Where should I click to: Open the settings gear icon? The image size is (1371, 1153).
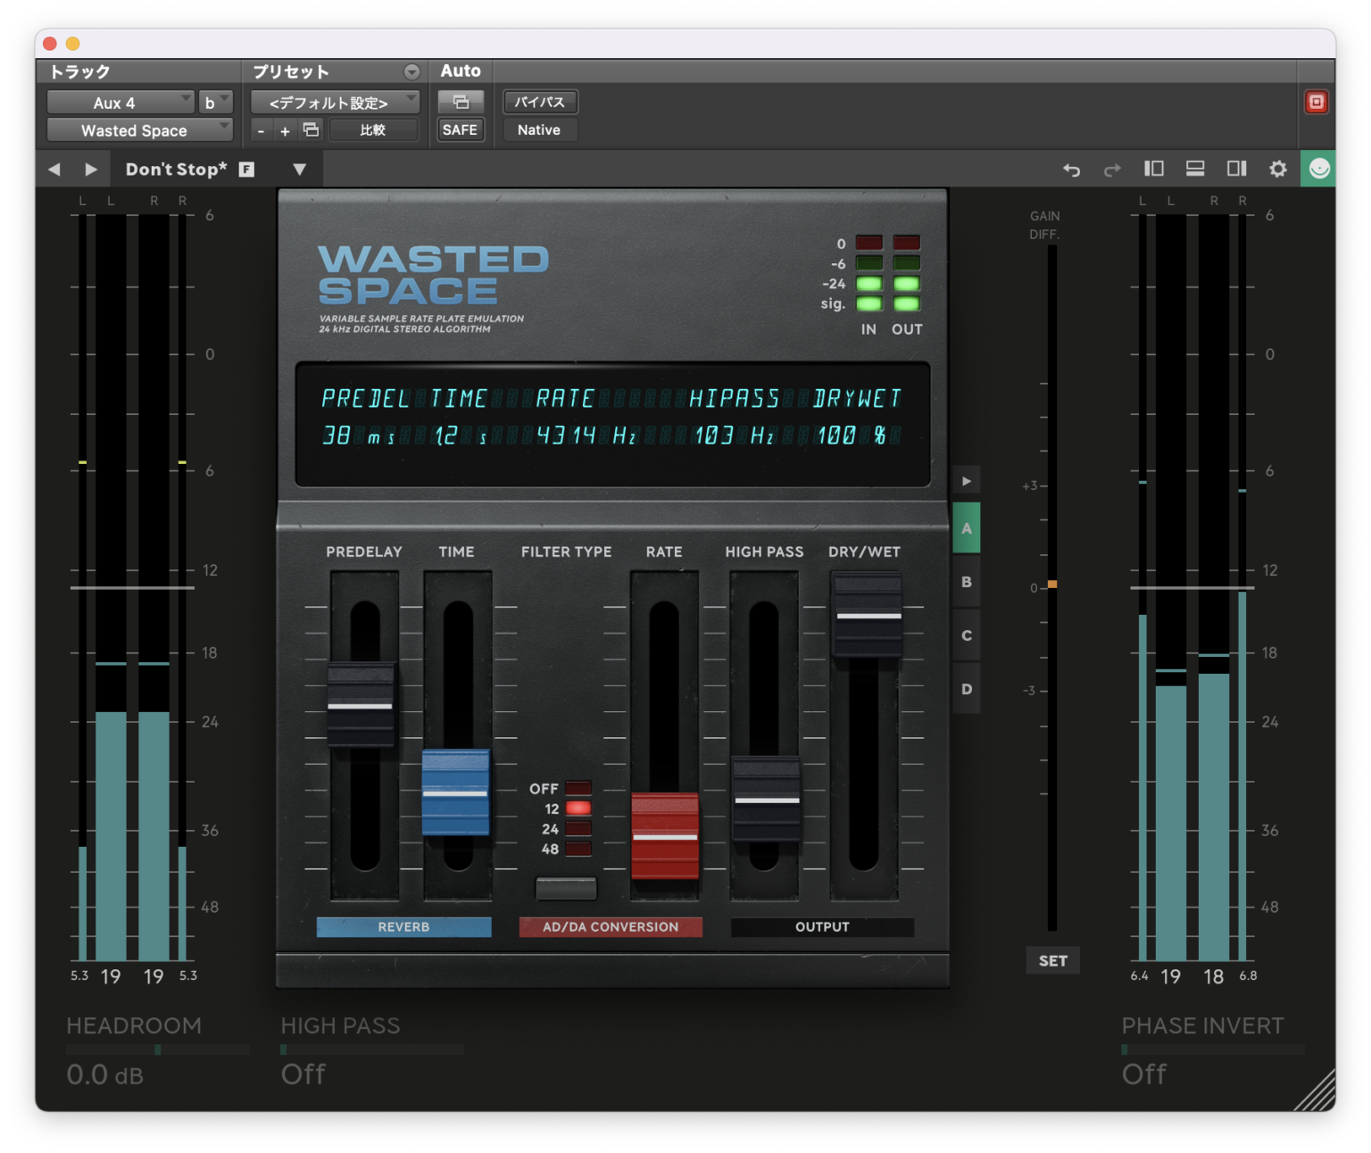coord(1278,169)
